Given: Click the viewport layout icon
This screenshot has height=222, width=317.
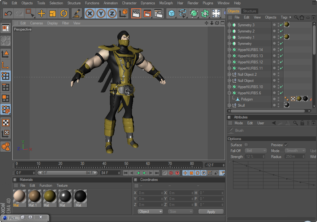Looking at the screenshot, I should pyautogui.click(x=6, y=28).
